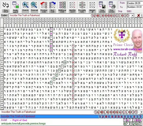Click row header number 15
This screenshot has width=143, height=126.
click(2, 87)
